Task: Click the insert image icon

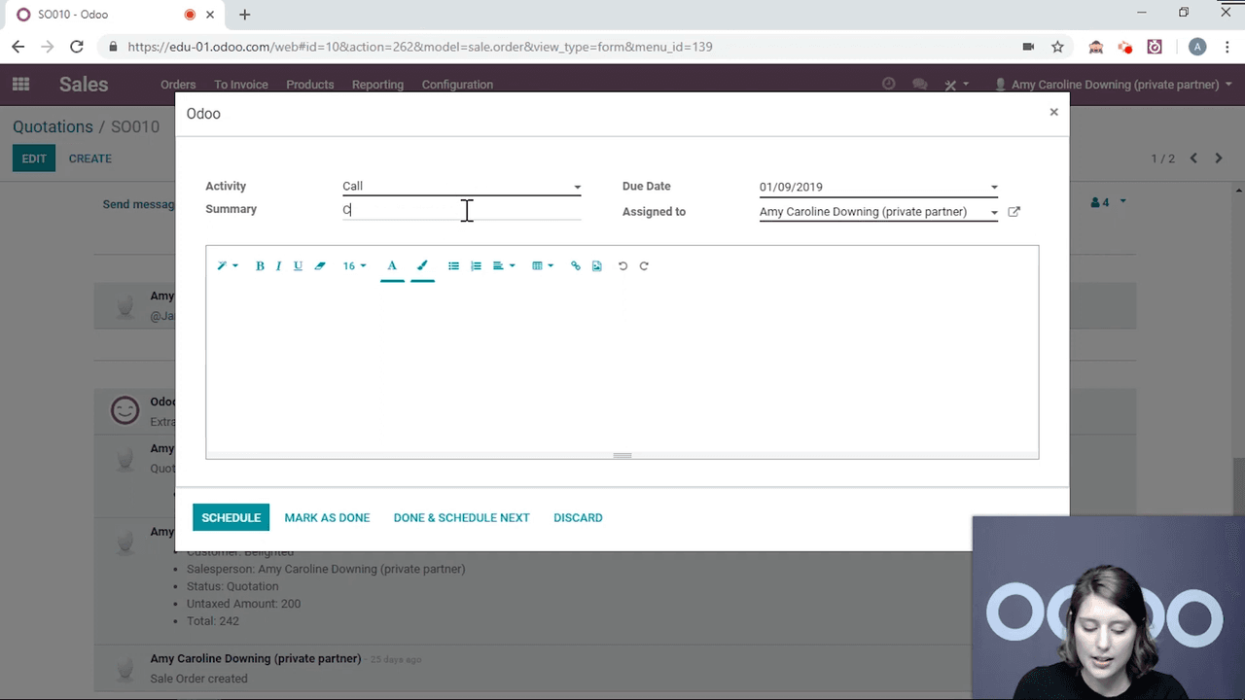Action: pyautogui.click(x=597, y=266)
